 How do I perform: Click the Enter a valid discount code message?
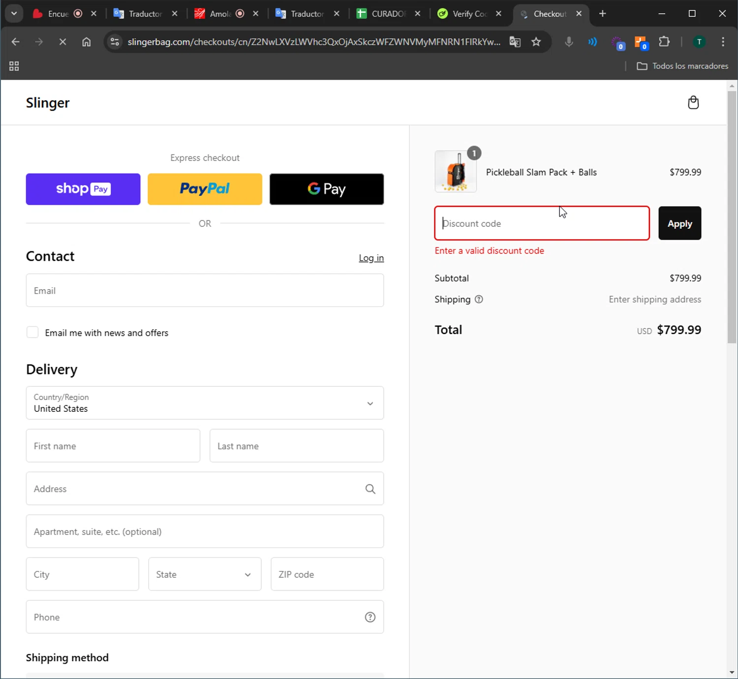[x=490, y=250]
